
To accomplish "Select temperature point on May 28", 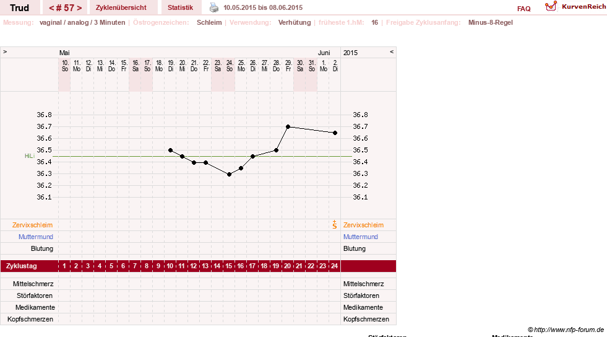I will coord(277,151).
